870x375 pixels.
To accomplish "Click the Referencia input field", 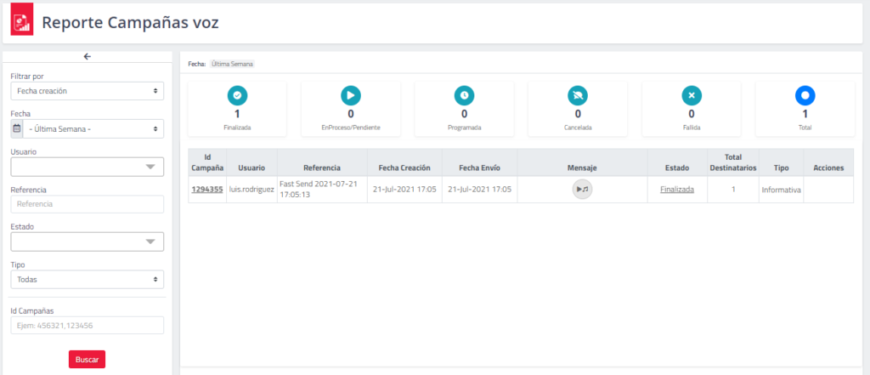I will pos(87,204).
